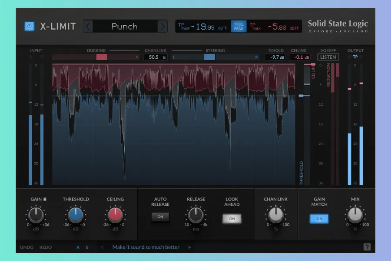Viewport: 391px width, 261px height.
Task: Go to next preset with right arrow
Action: click(162, 27)
